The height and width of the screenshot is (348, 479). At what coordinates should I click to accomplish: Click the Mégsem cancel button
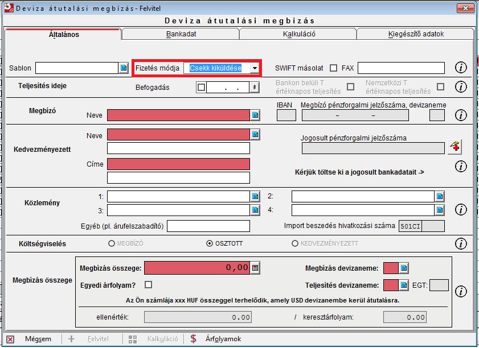coord(29,339)
